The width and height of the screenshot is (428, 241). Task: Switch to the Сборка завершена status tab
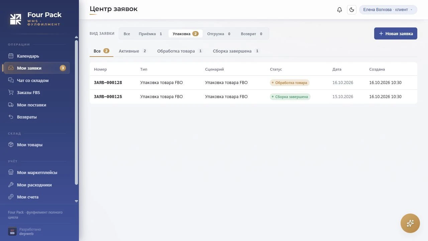(236, 51)
